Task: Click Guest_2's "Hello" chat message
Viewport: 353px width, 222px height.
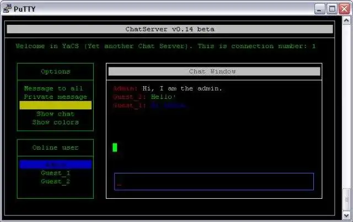Action: pyautogui.click(x=163, y=97)
